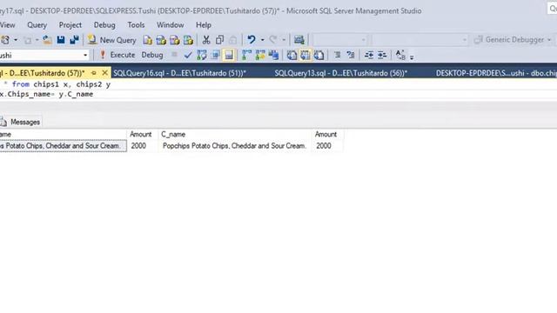557x313 pixels.
Task: Display Estimated Execution Plan icon
Action: 202,55
